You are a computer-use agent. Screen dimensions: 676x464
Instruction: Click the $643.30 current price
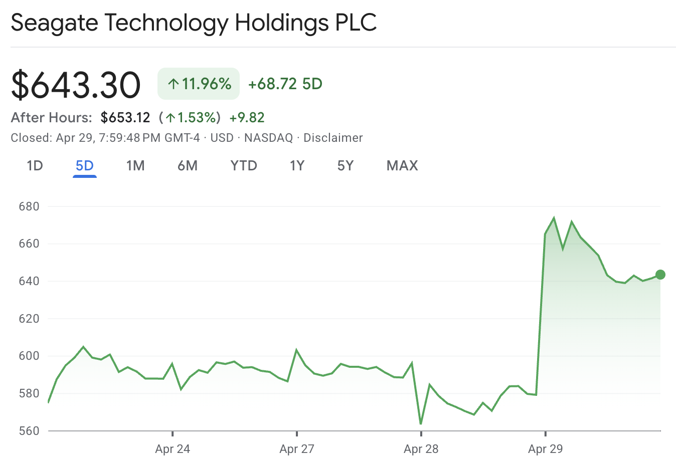point(76,84)
